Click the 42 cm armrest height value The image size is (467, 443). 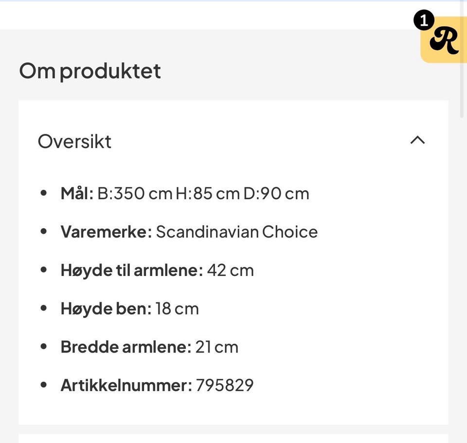coord(230,270)
